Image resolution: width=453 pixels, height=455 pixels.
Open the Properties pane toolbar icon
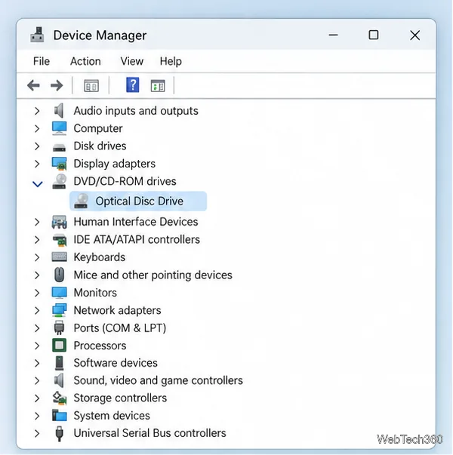pyautogui.click(x=91, y=86)
